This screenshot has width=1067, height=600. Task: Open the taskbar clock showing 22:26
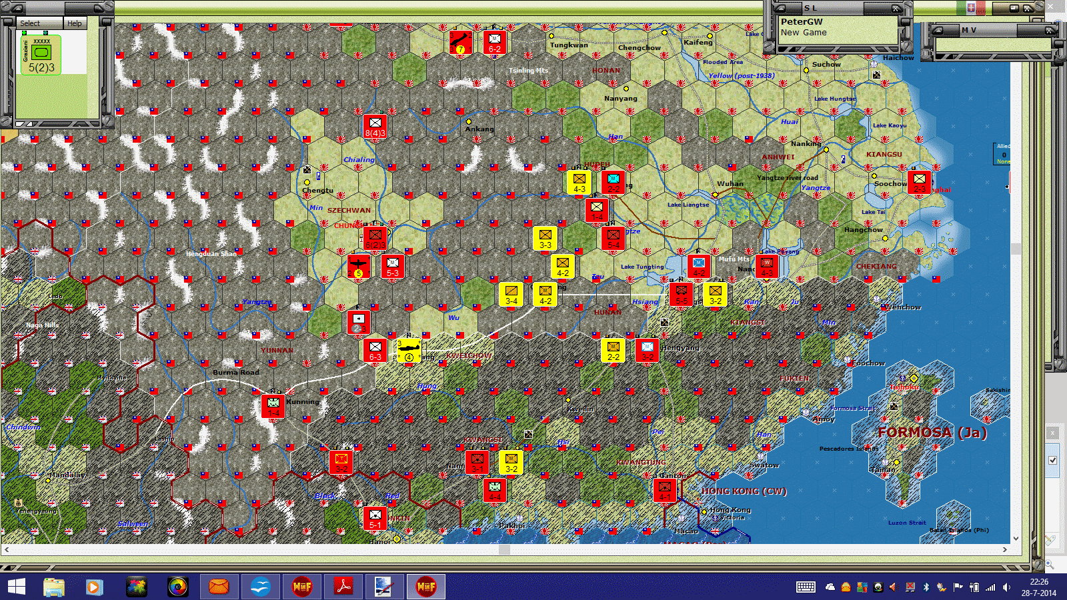(x=1038, y=587)
